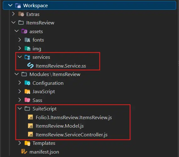Collapse the Workspace root chevron
The height and width of the screenshot is (157, 179).
click(x=10, y=5)
